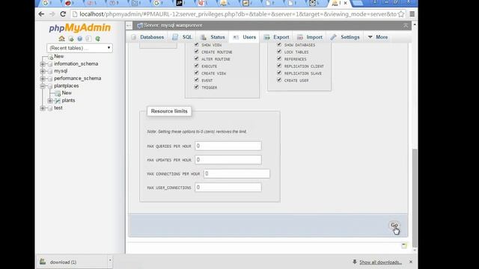Open the More tab dropdown
This screenshot has height=269, width=479.
(x=378, y=37)
